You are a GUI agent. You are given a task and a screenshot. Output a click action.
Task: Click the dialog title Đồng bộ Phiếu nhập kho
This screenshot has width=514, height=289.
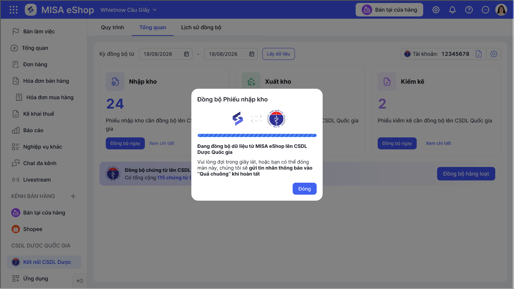pyautogui.click(x=233, y=99)
